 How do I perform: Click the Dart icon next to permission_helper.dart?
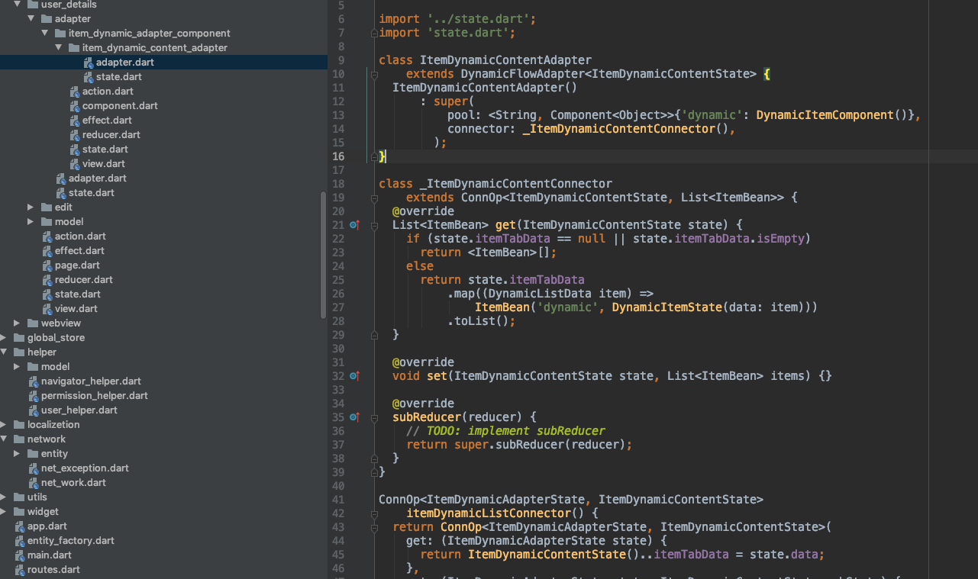32,395
